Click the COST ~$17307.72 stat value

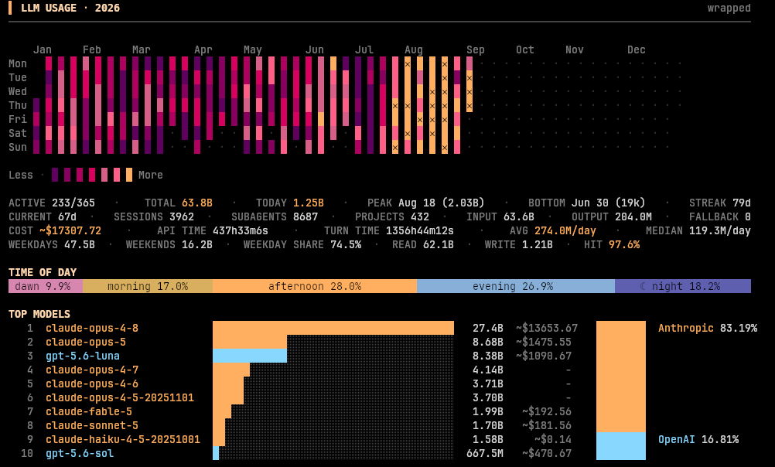(x=70, y=230)
